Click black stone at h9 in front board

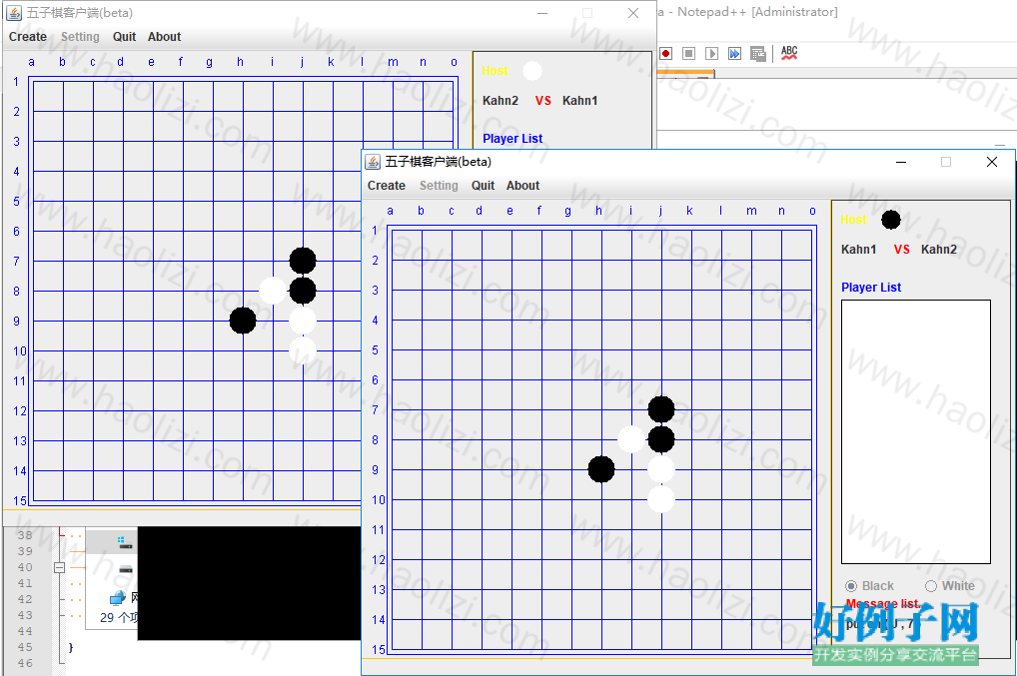[x=601, y=469]
